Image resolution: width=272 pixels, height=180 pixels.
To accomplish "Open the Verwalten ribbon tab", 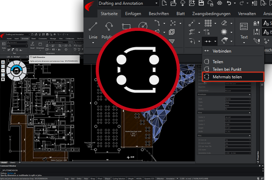I will tap(247, 14).
